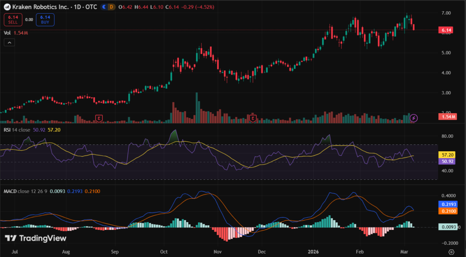Collapse the indicator legend with chevron button
The image size is (466, 257).
point(10,42)
